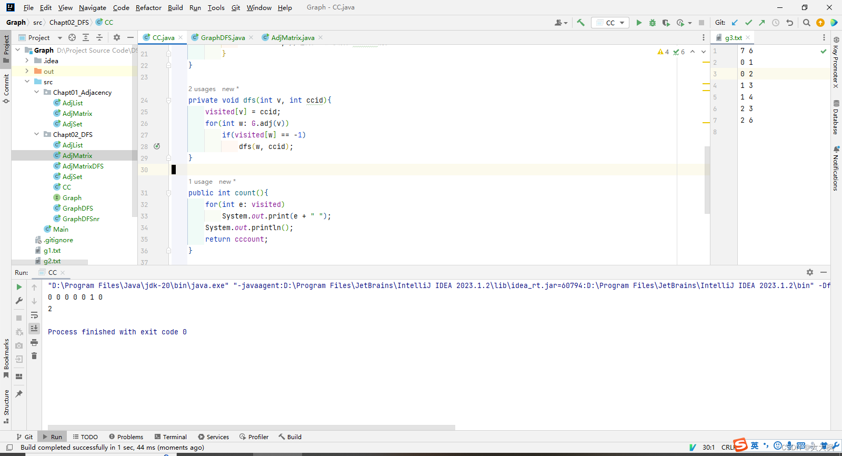Push commits with Git arrow icon
This screenshot has width=842, height=456.
point(762,23)
